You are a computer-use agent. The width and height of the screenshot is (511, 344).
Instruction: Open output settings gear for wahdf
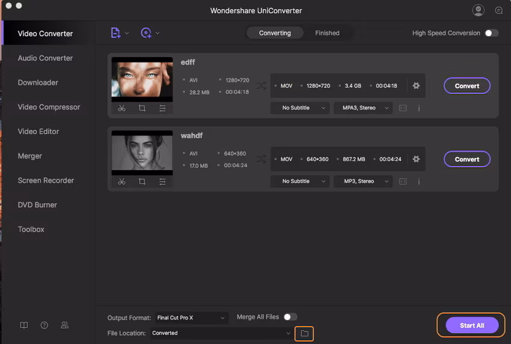coord(416,159)
